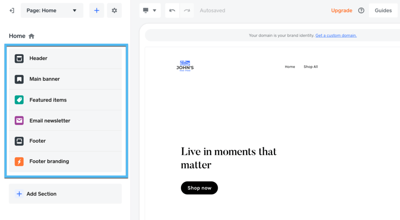400x220 pixels.
Task: Click the exit editor icon
Action: tap(12, 11)
